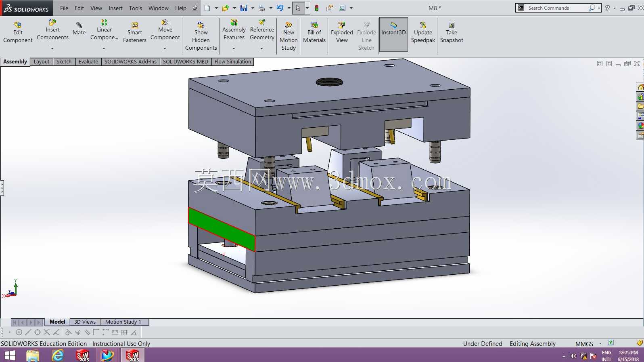Select the green highlighted mold face
Viewport: 644px width, 362px height.
pyautogui.click(x=222, y=229)
